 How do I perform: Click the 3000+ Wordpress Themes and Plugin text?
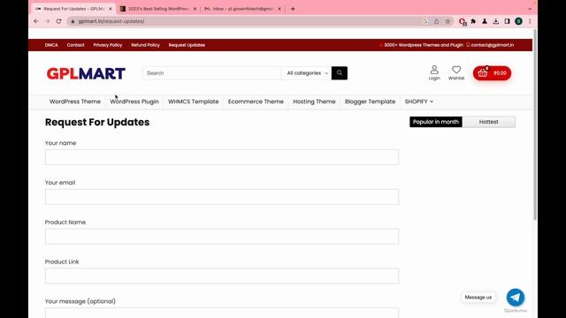point(424,45)
